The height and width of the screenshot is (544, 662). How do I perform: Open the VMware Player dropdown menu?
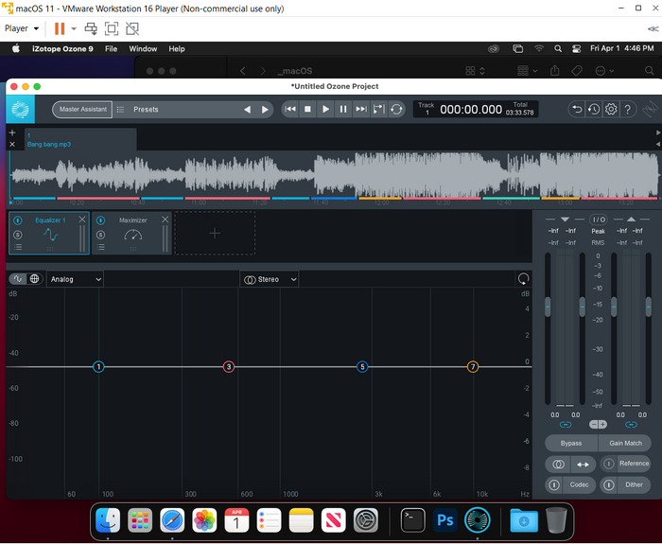tap(22, 28)
